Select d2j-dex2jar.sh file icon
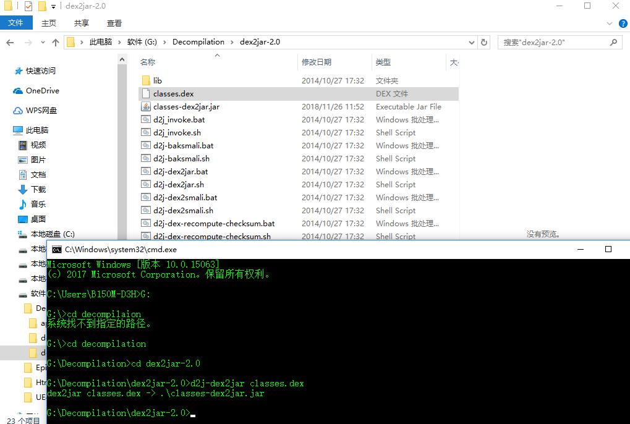 point(146,184)
